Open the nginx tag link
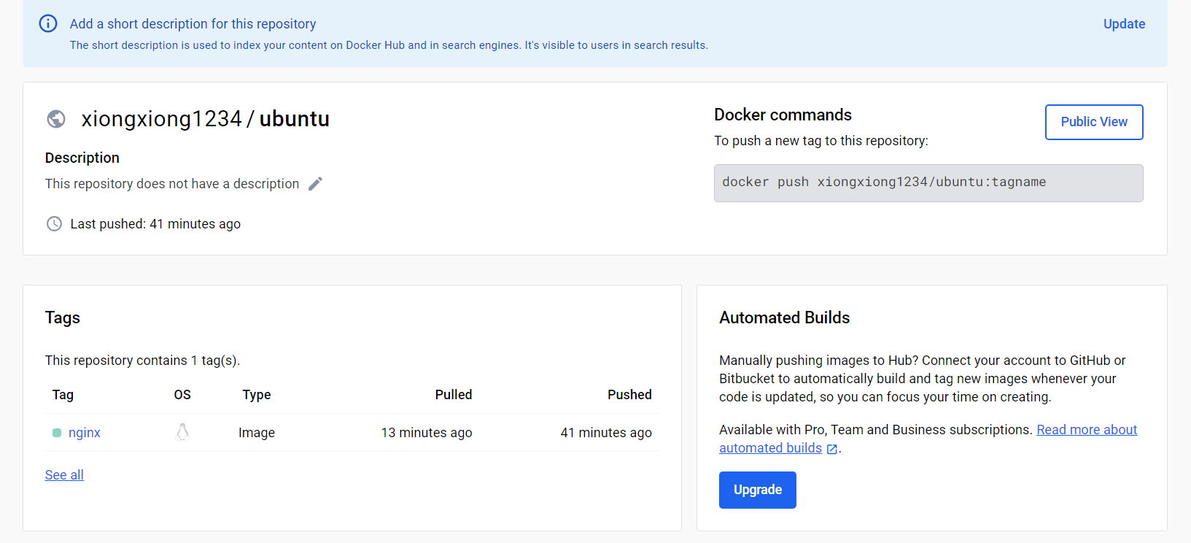This screenshot has width=1191, height=543. [x=85, y=433]
